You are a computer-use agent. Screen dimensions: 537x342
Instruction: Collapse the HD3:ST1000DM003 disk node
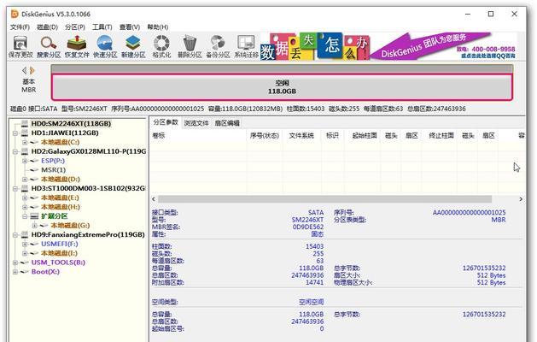(x=15, y=189)
